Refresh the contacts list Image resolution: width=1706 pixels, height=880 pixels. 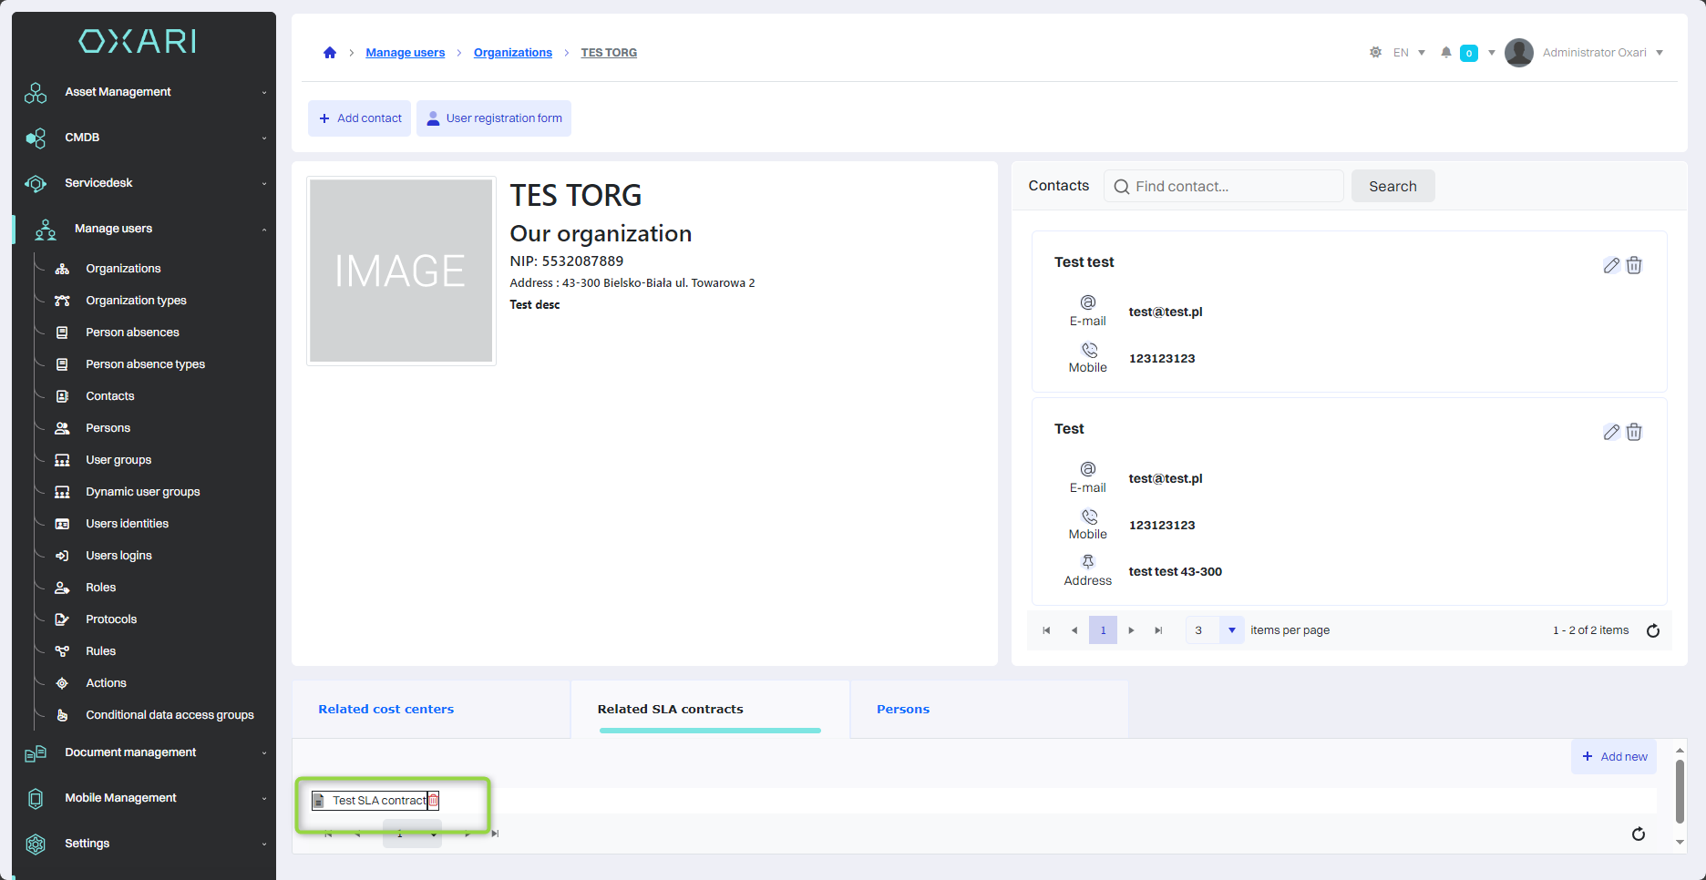pyautogui.click(x=1653, y=630)
